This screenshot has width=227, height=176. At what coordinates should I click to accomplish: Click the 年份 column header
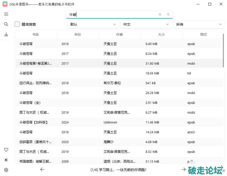point(78,34)
